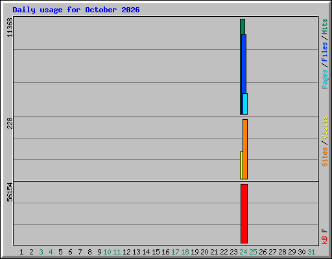Click day 5 on the x-axis
Screen dimensions: 332x259
click(x=60, y=252)
